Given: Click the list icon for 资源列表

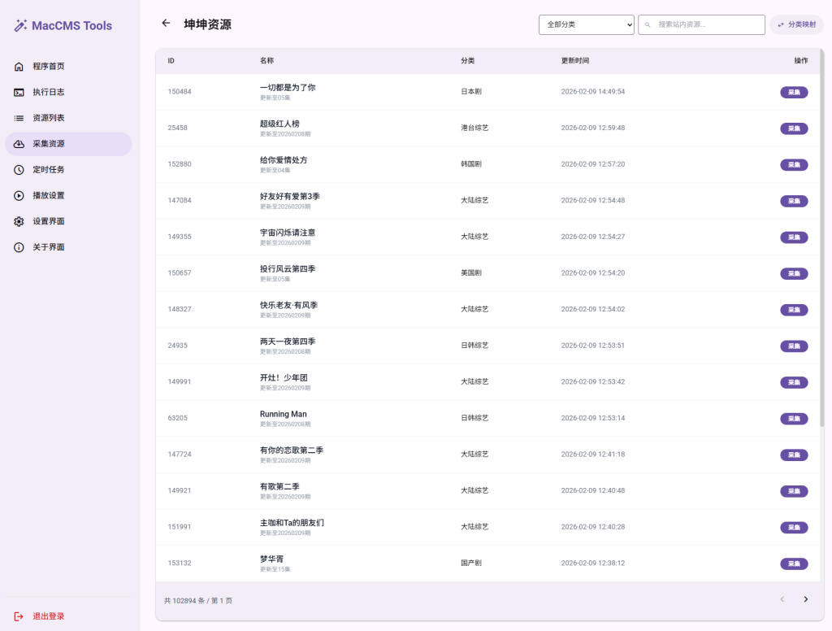Looking at the screenshot, I should point(19,118).
